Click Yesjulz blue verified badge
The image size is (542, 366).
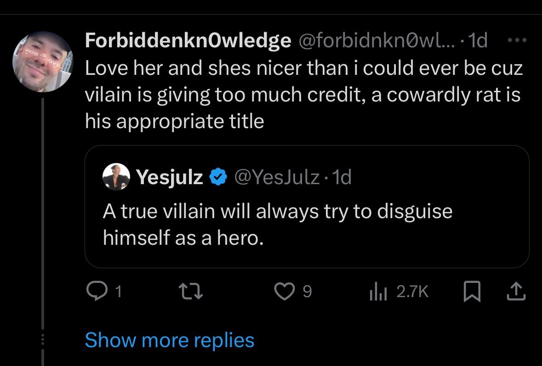(x=218, y=177)
